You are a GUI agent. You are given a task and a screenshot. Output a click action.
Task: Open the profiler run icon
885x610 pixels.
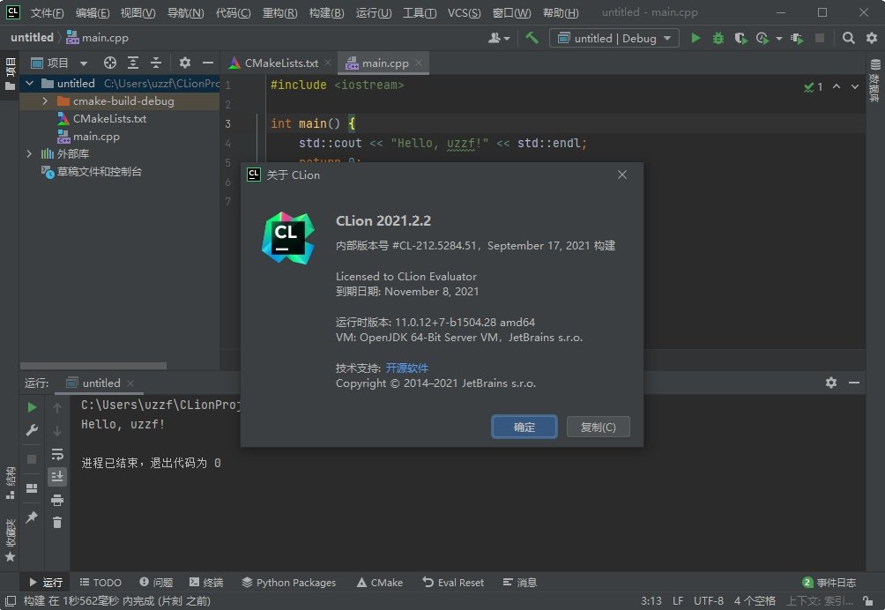pyautogui.click(x=762, y=38)
